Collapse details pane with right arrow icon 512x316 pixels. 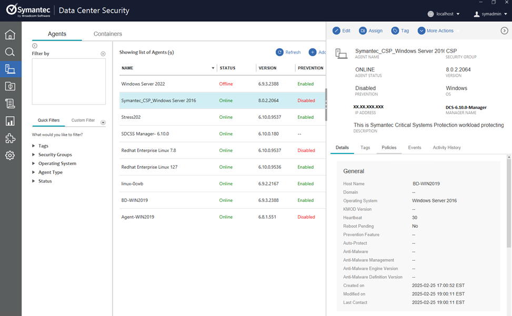[x=504, y=30]
